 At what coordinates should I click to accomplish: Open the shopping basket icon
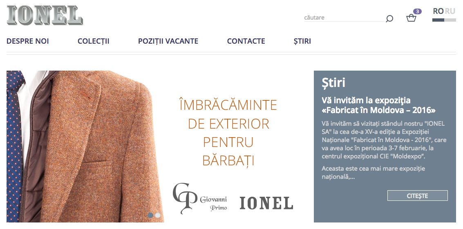click(x=411, y=18)
